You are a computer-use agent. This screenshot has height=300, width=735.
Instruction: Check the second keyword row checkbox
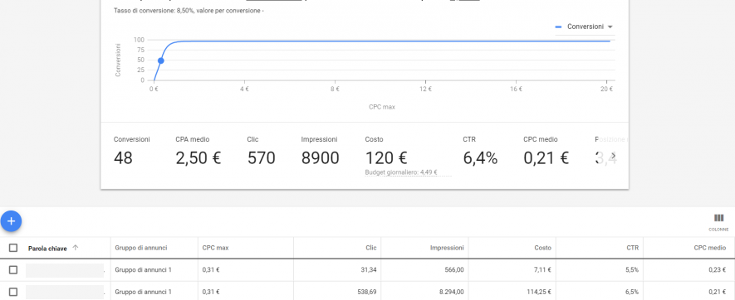tap(13, 292)
